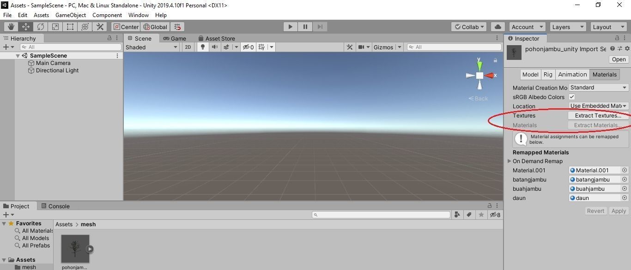Click the scene orientation gizmo lock

coord(495,60)
